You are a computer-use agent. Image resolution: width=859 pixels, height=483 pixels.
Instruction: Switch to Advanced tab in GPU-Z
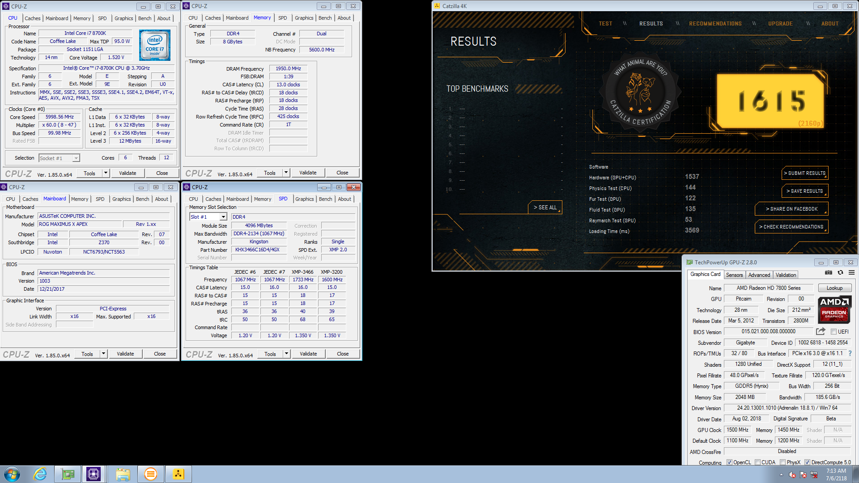[x=759, y=275]
